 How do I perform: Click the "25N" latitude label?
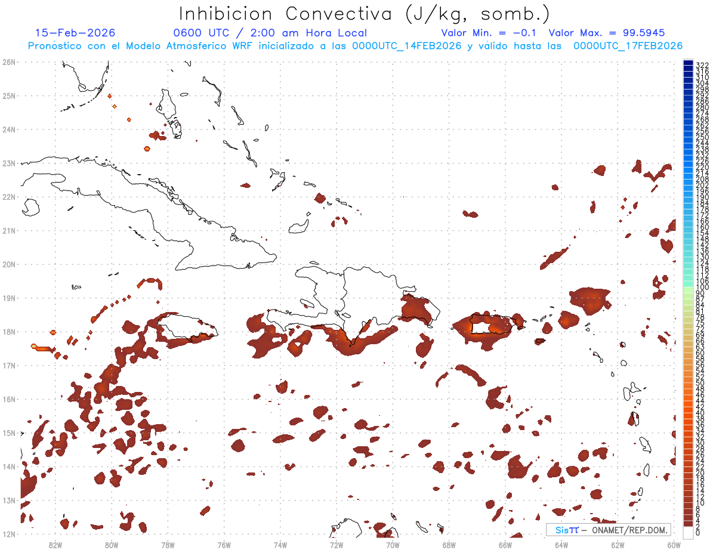tap(9, 95)
